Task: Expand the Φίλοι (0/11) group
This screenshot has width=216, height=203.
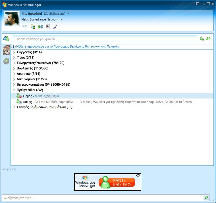Action: (14, 58)
